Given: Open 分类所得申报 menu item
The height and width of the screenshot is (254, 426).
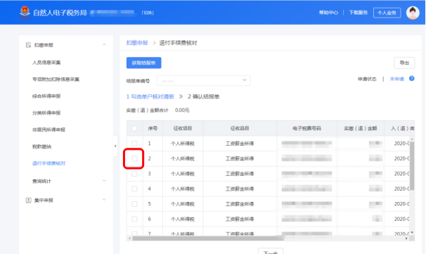Looking at the screenshot, I should point(46,113).
